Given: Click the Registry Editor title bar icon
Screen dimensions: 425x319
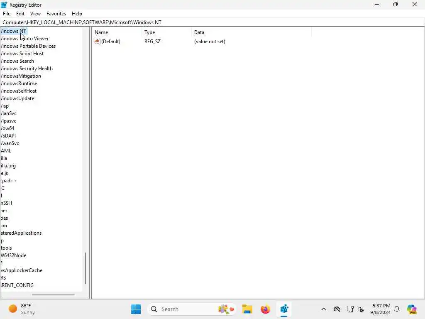Looking at the screenshot, I should (x=4, y=5).
